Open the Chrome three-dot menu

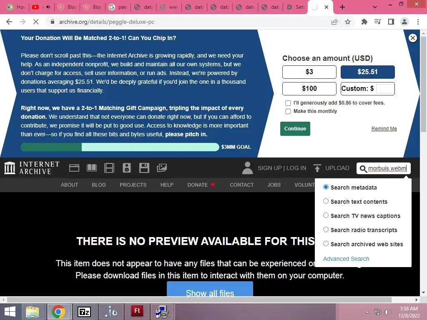coord(418,22)
